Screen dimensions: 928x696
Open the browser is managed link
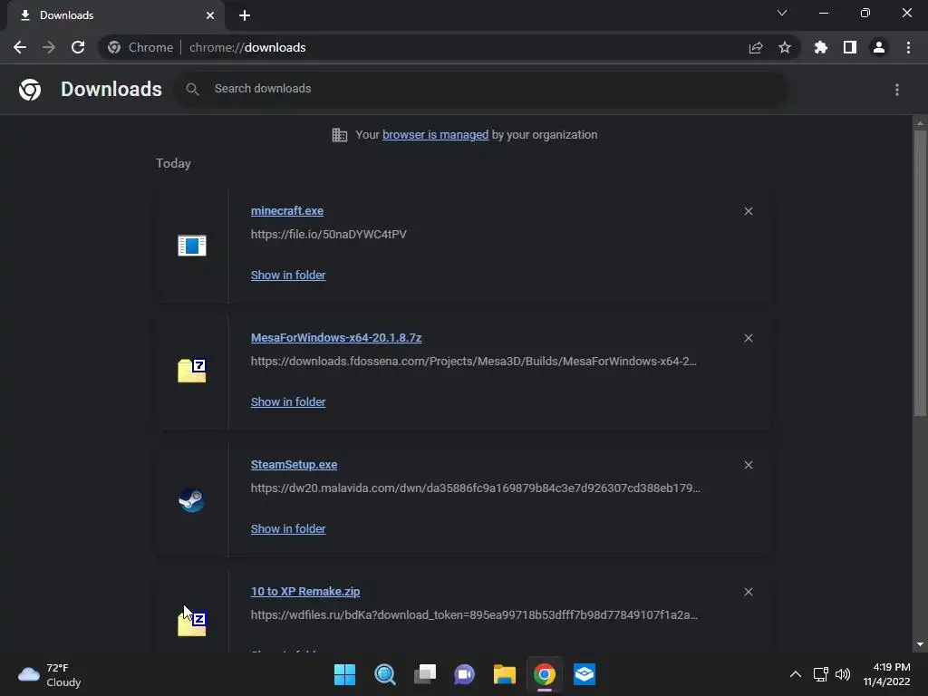pos(436,135)
